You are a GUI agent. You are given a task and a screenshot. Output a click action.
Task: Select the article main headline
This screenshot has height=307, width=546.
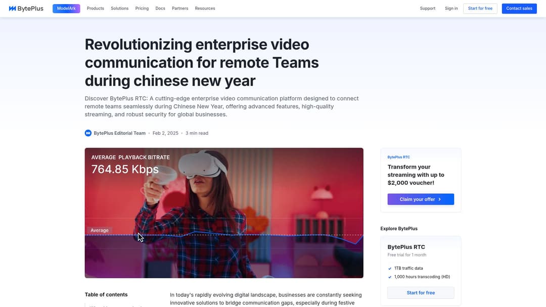click(x=202, y=63)
